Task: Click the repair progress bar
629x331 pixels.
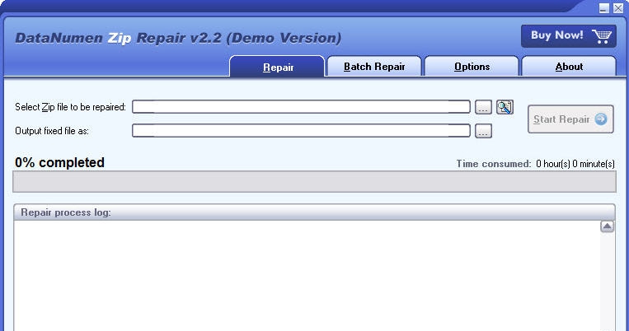Action: [315, 181]
